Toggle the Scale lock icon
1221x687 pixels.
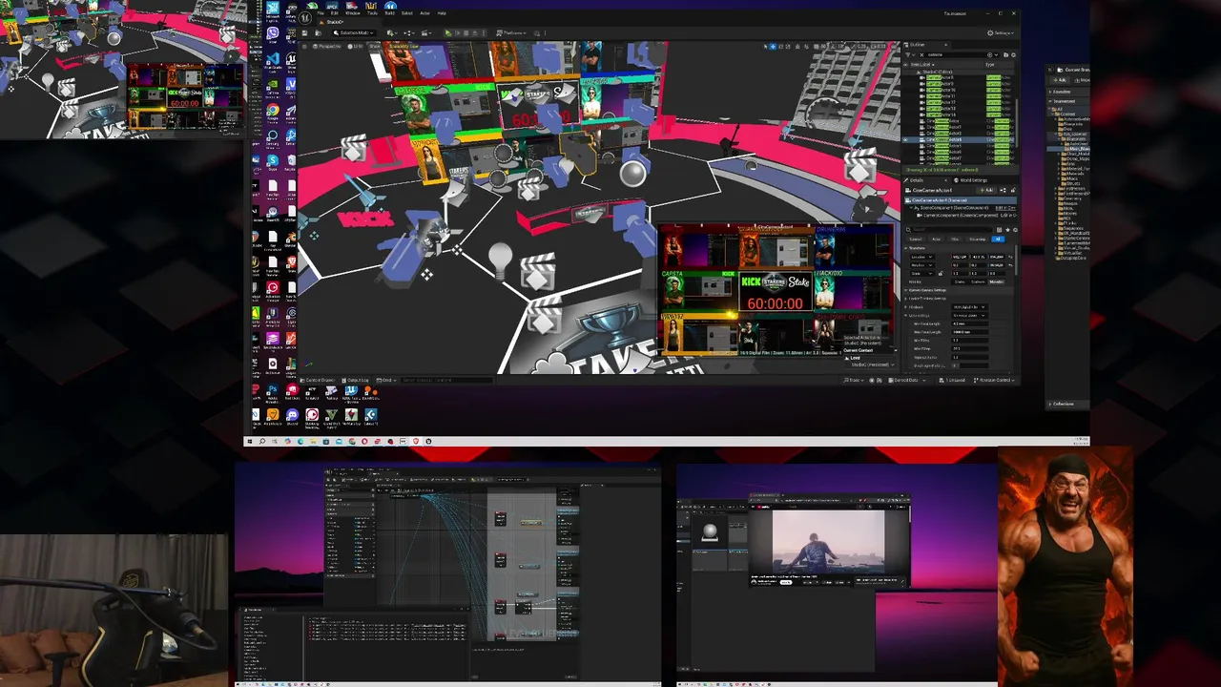click(x=941, y=273)
